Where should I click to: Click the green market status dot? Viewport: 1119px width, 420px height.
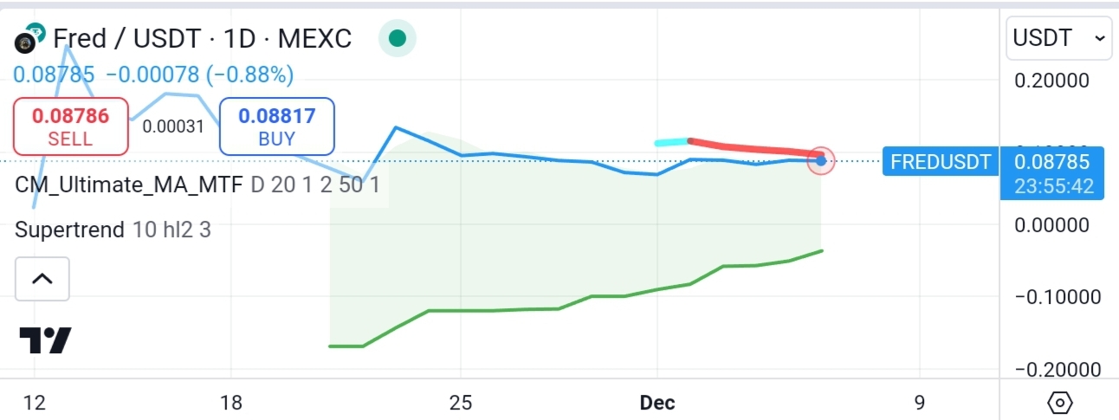[x=398, y=38]
